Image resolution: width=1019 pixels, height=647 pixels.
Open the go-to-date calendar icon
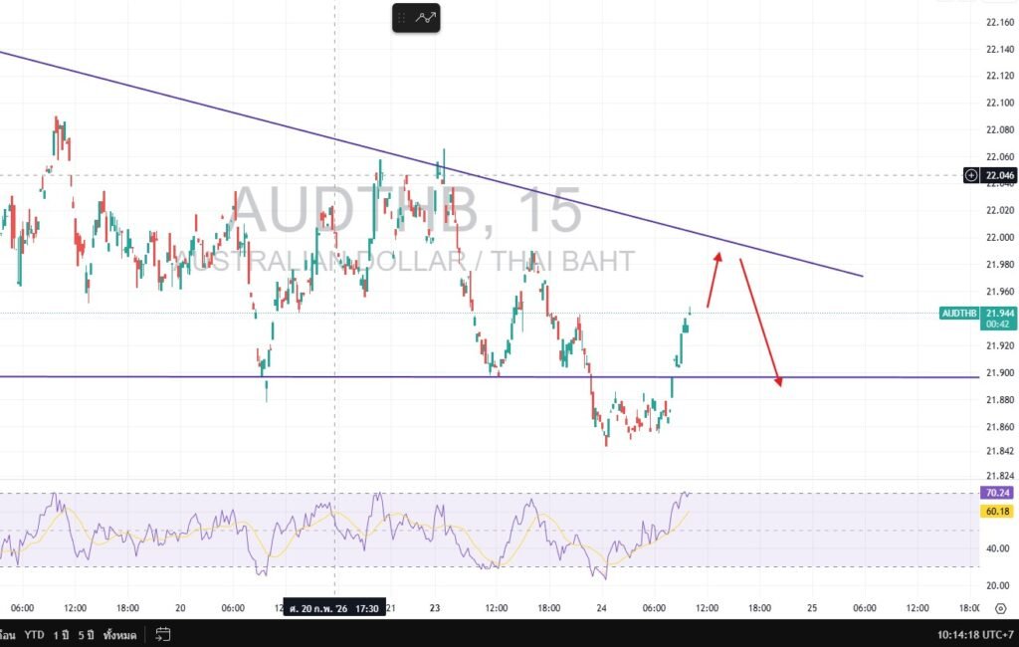pos(163,634)
